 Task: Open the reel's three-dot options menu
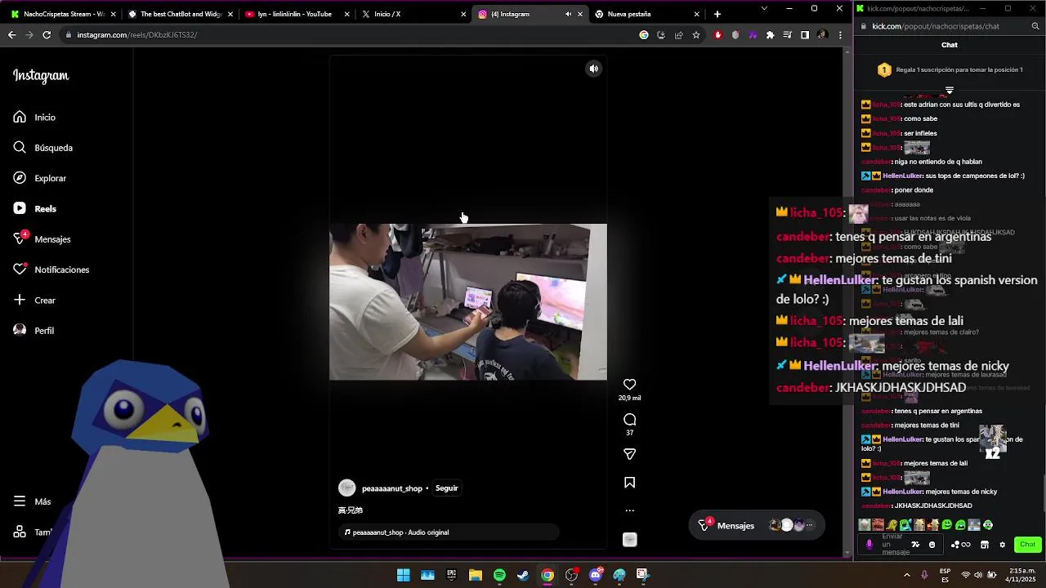click(629, 510)
